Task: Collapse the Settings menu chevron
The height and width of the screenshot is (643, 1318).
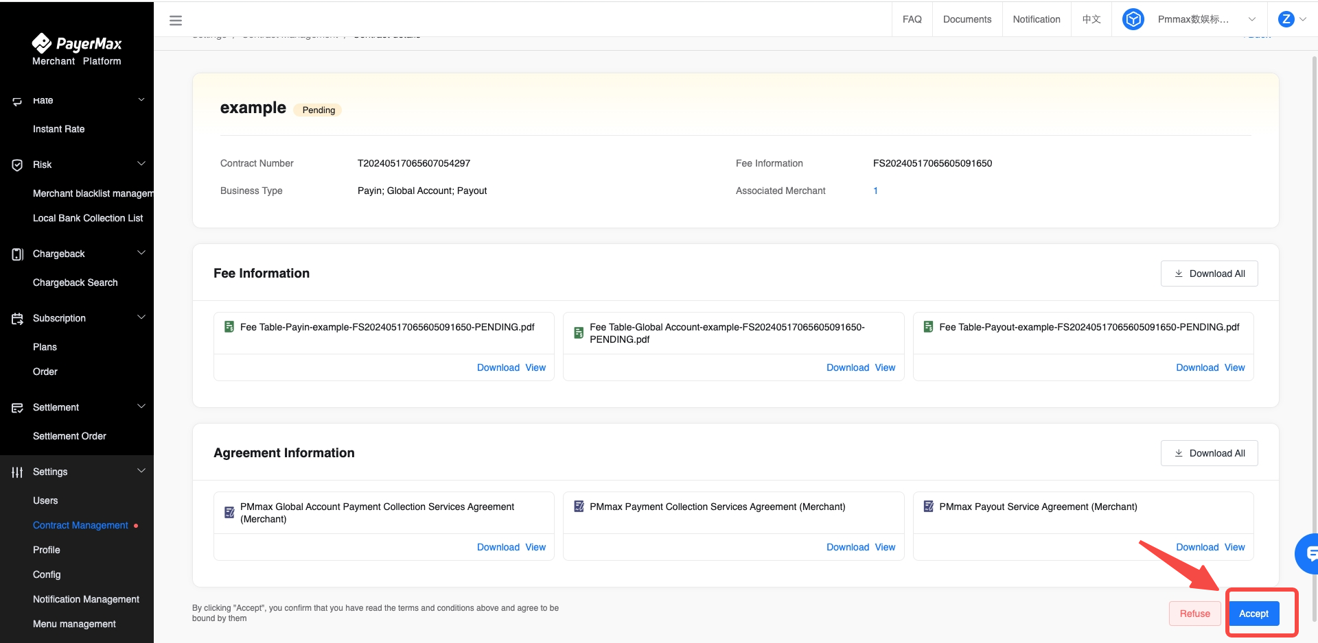Action: tap(141, 471)
